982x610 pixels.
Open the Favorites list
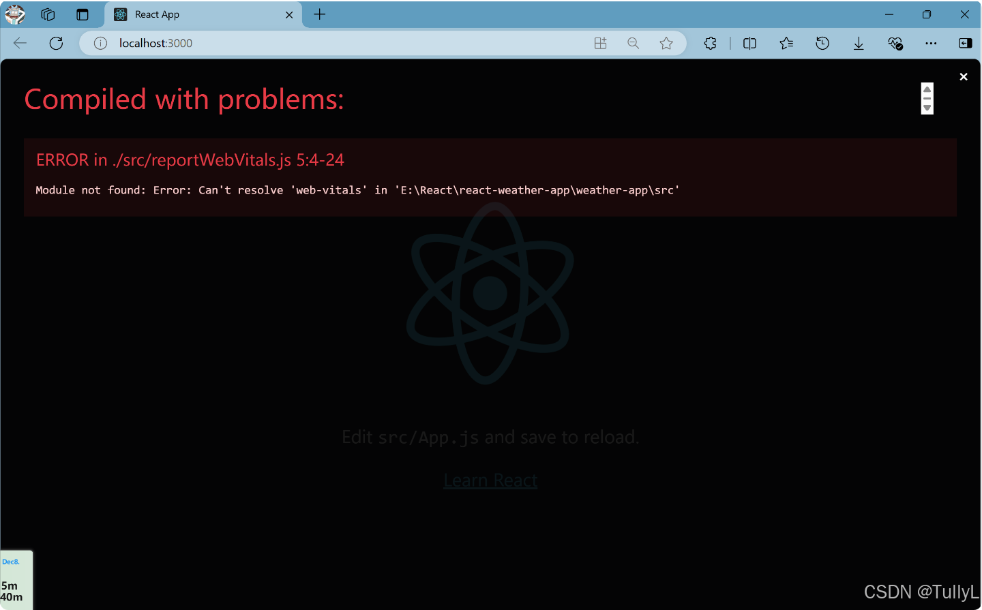pyautogui.click(x=786, y=43)
